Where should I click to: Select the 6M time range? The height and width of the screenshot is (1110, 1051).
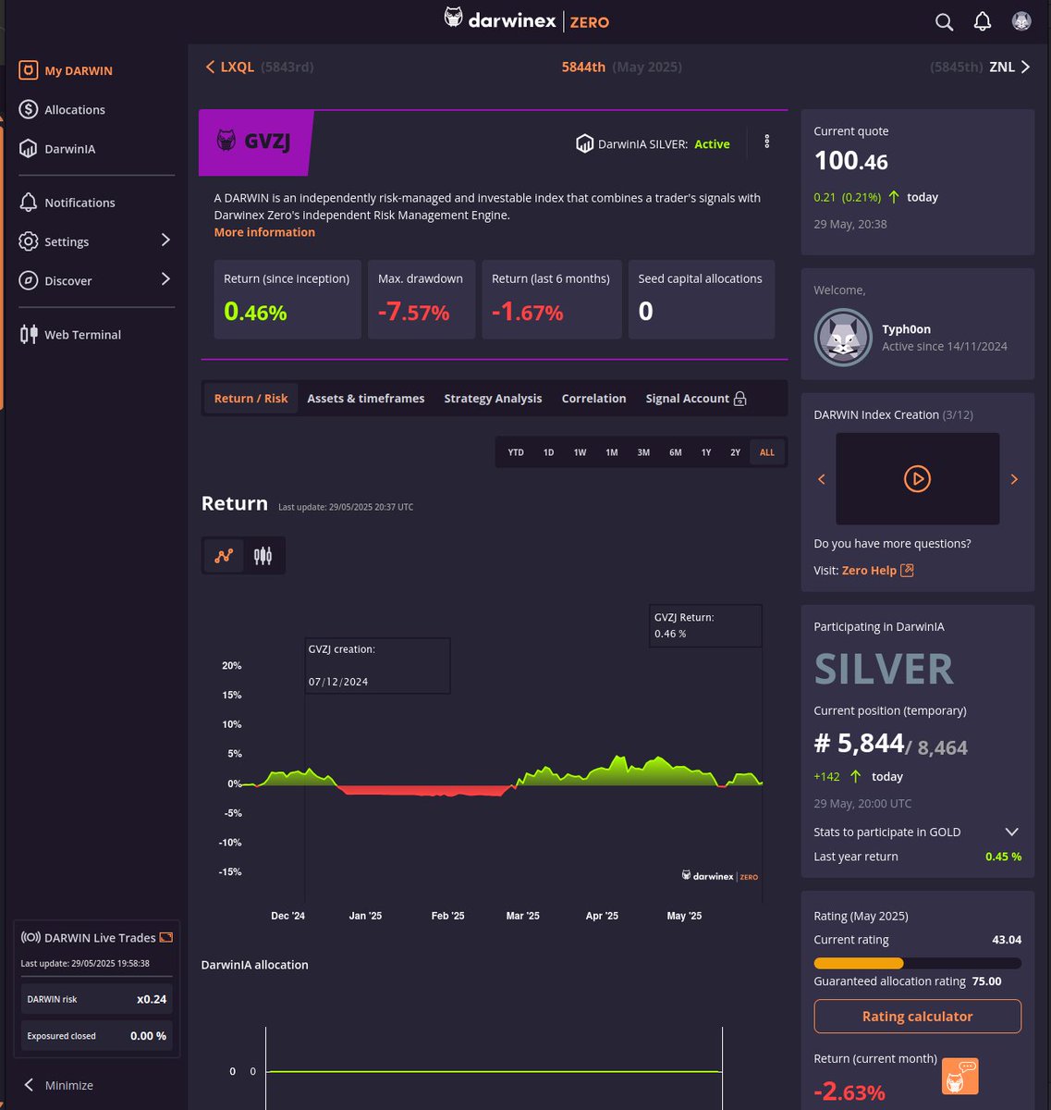(x=676, y=452)
